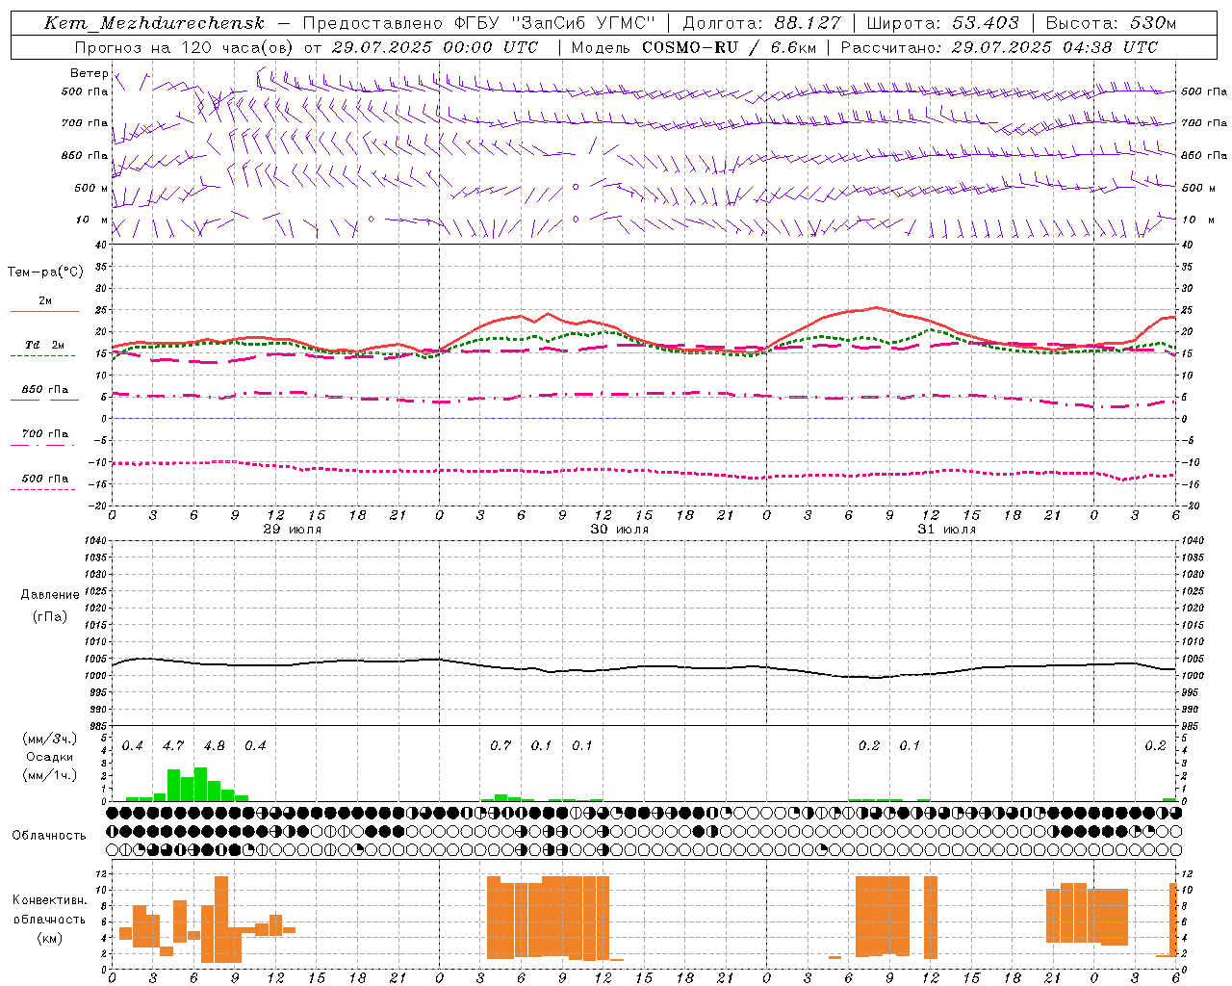The height and width of the screenshot is (986, 1232).
Task: Click the 4.8 precipitation amount value
Action: click(x=214, y=745)
